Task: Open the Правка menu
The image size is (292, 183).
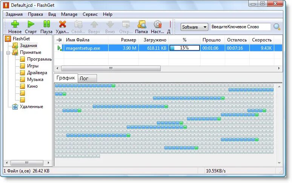Action: pos(35,14)
